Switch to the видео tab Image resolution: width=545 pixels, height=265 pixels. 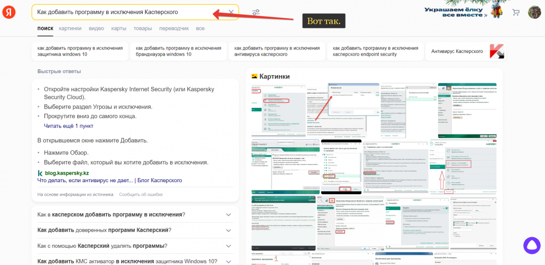[x=96, y=28]
